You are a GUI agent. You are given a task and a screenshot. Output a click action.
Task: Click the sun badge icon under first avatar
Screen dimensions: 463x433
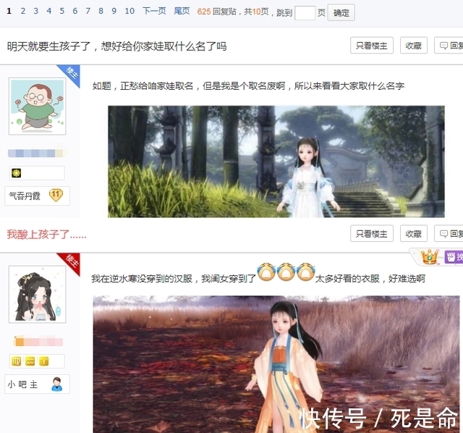click(16, 173)
